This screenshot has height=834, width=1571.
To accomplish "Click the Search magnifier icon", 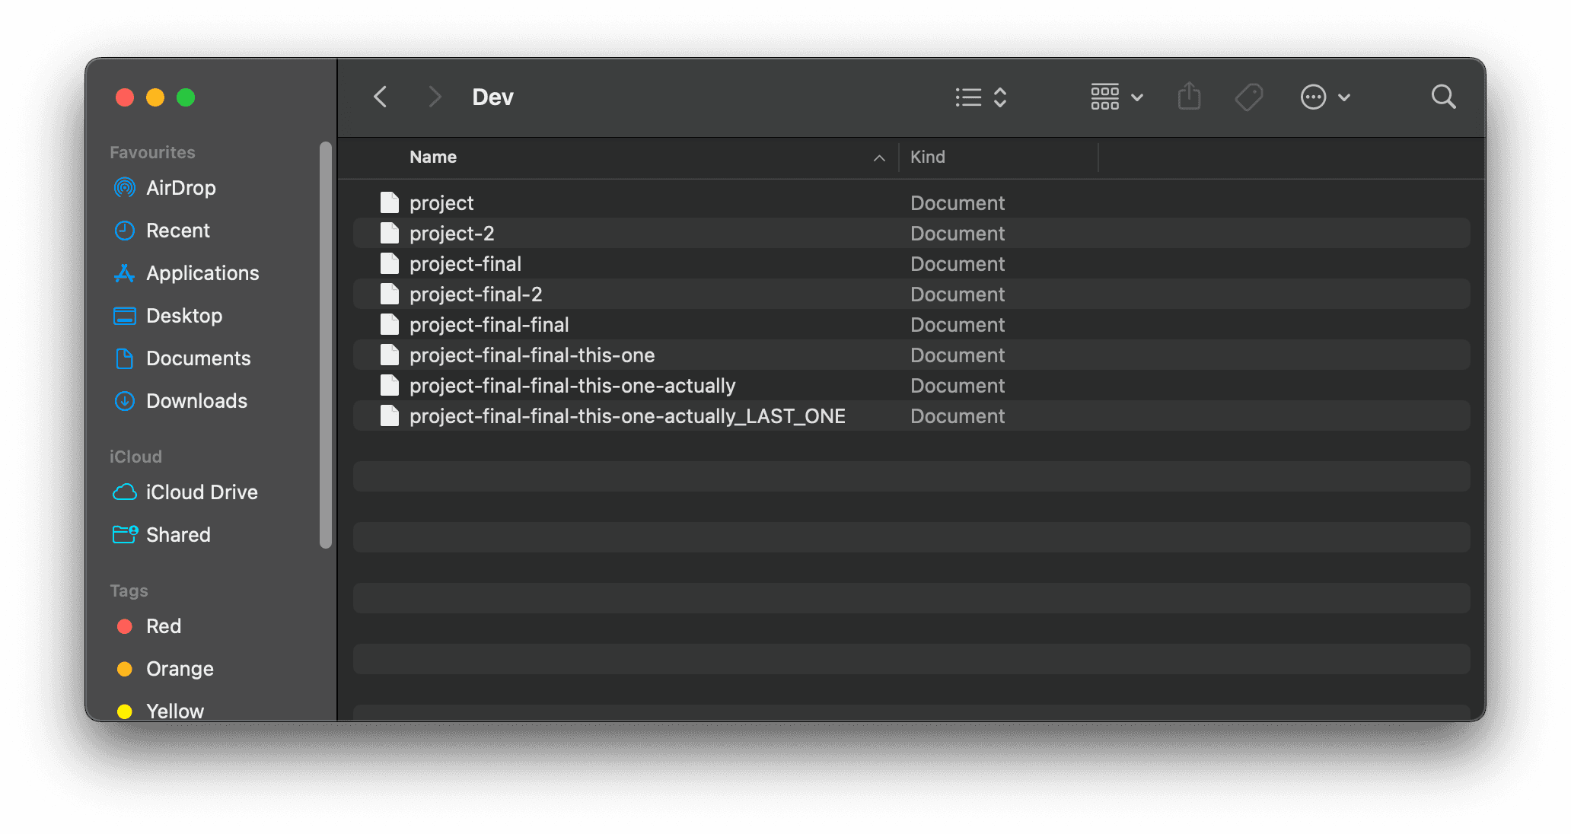I will (x=1443, y=97).
